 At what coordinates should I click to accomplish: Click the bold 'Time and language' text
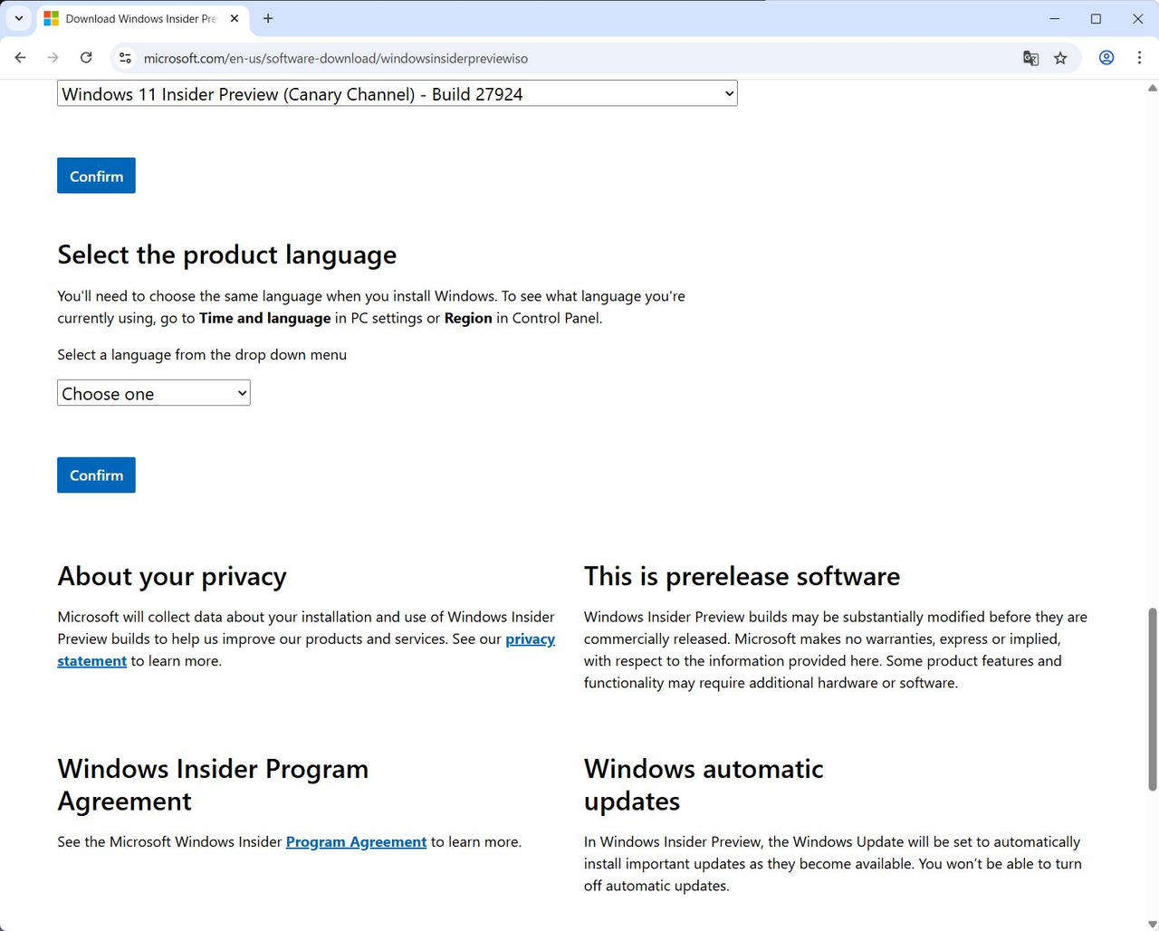[265, 319]
